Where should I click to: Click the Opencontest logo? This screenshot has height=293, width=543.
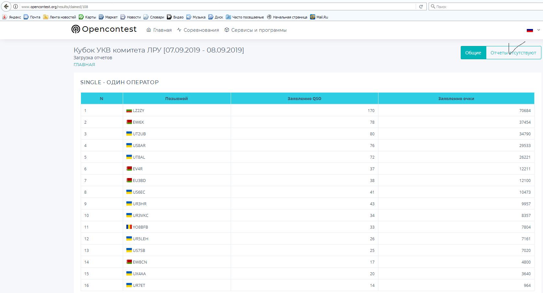(x=104, y=29)
